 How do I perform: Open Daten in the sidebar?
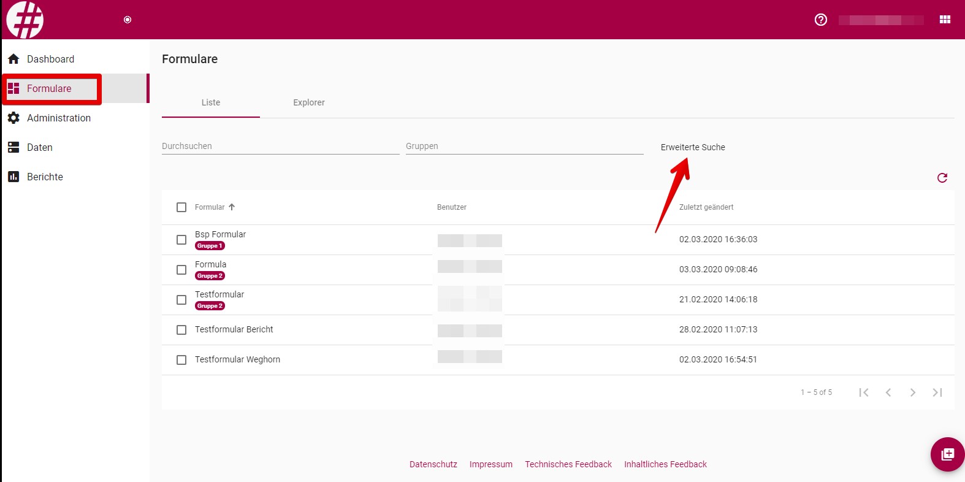tap(76, 147)
